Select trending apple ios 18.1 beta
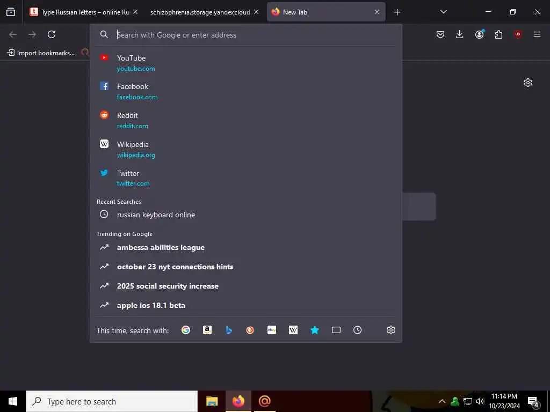This screenshot has height=412, width=550. 246,305
